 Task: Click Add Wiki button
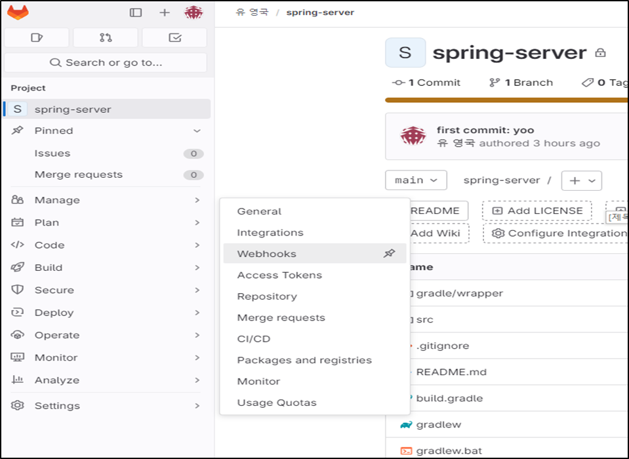pos(439,233)
